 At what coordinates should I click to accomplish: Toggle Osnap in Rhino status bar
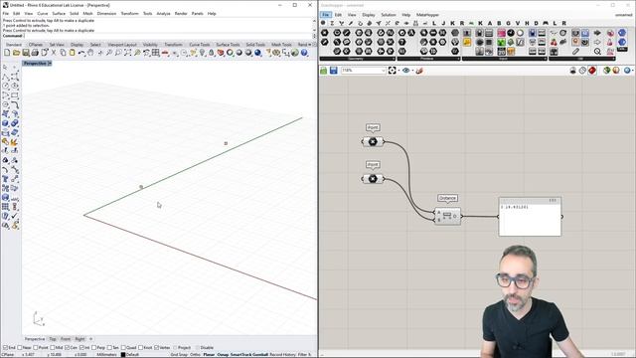(223, 355)
